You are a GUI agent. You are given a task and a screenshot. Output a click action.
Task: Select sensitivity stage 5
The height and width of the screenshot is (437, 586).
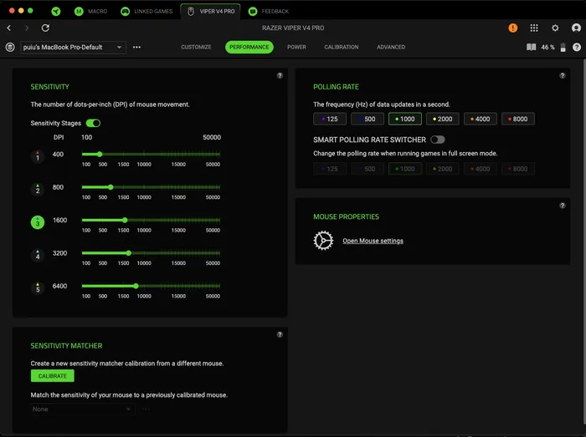[38, 288]
